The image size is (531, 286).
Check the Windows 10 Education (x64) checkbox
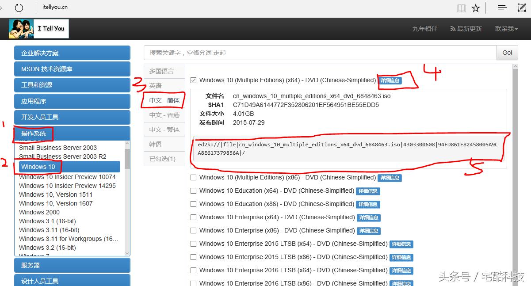pos(193,191)
